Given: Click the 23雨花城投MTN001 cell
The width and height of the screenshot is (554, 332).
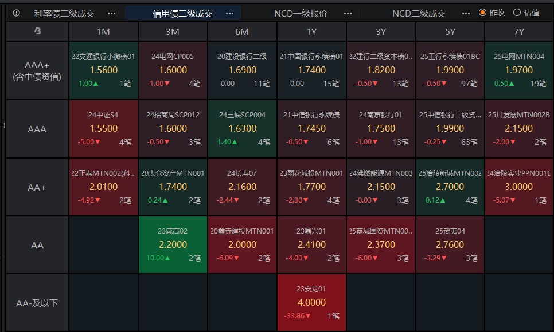Looking at the screenshot, I should (311, 187).
